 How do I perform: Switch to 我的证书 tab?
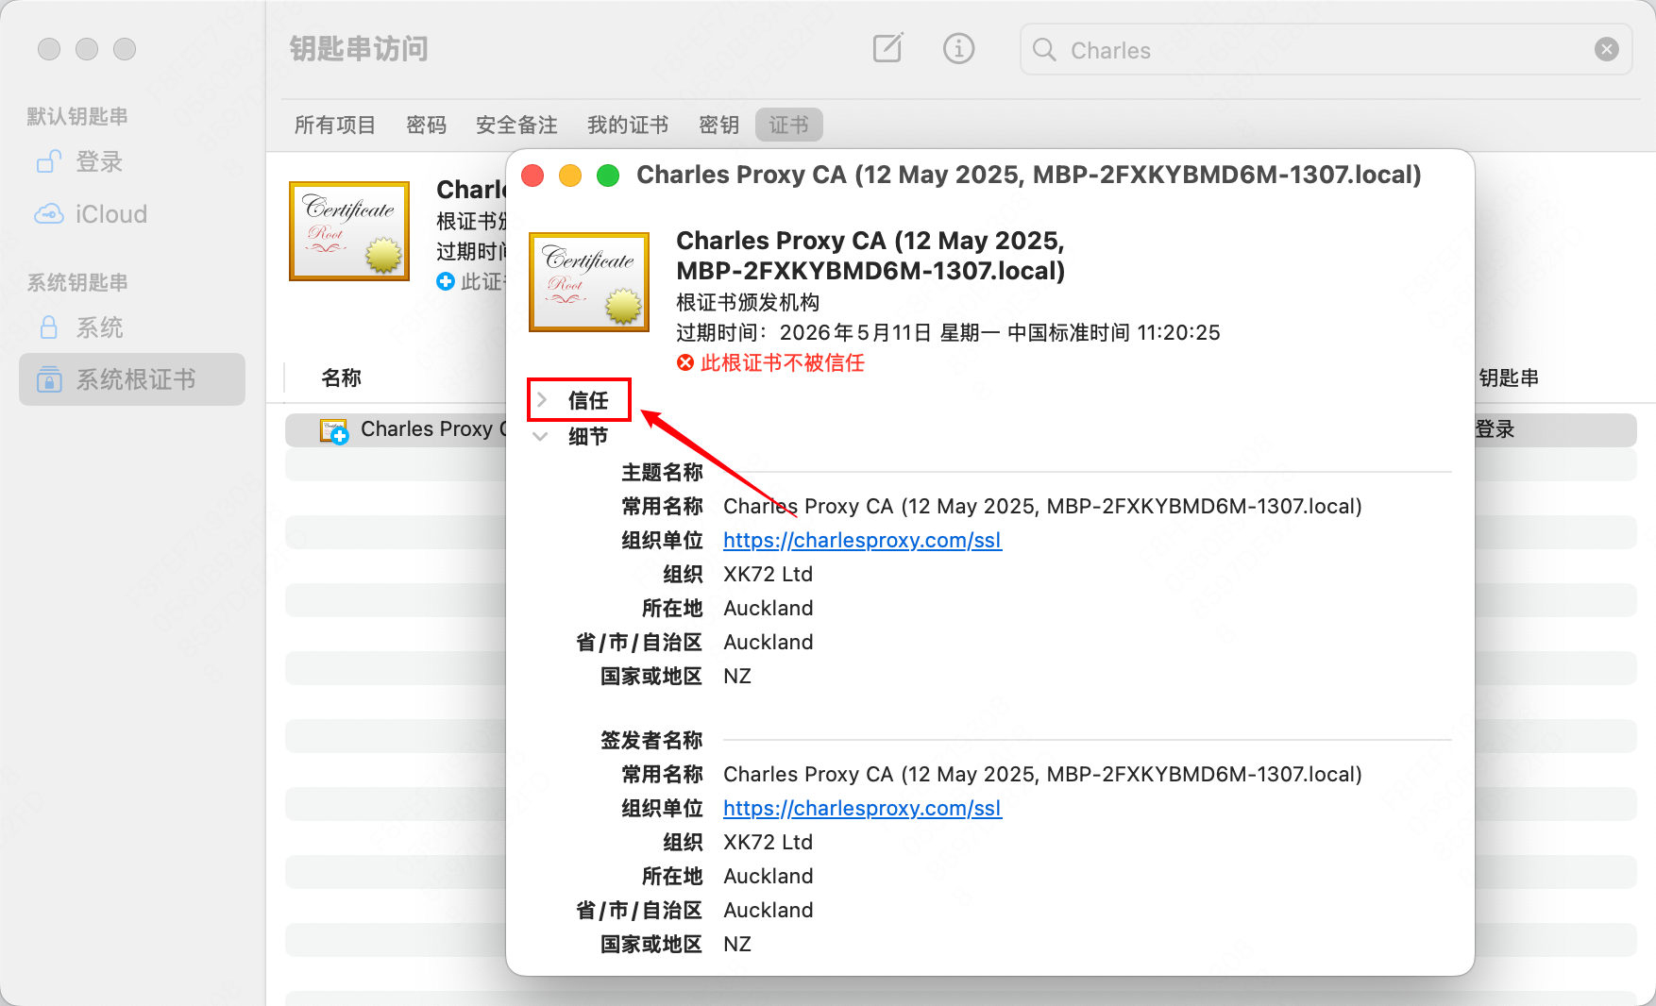[628, 125]
